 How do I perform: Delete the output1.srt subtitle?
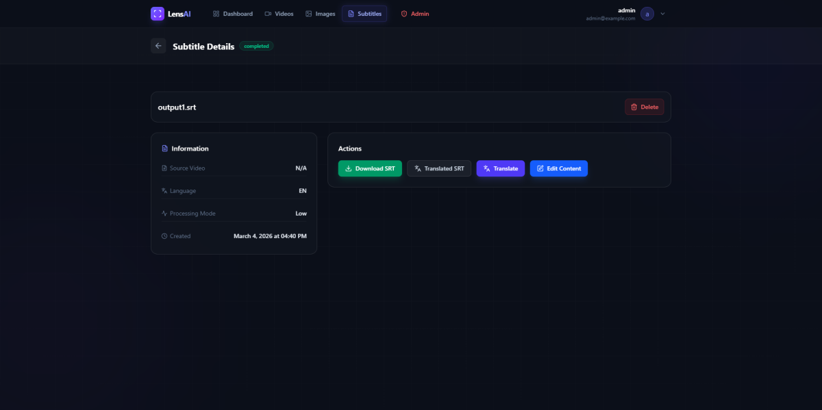(x=644, y=107)
